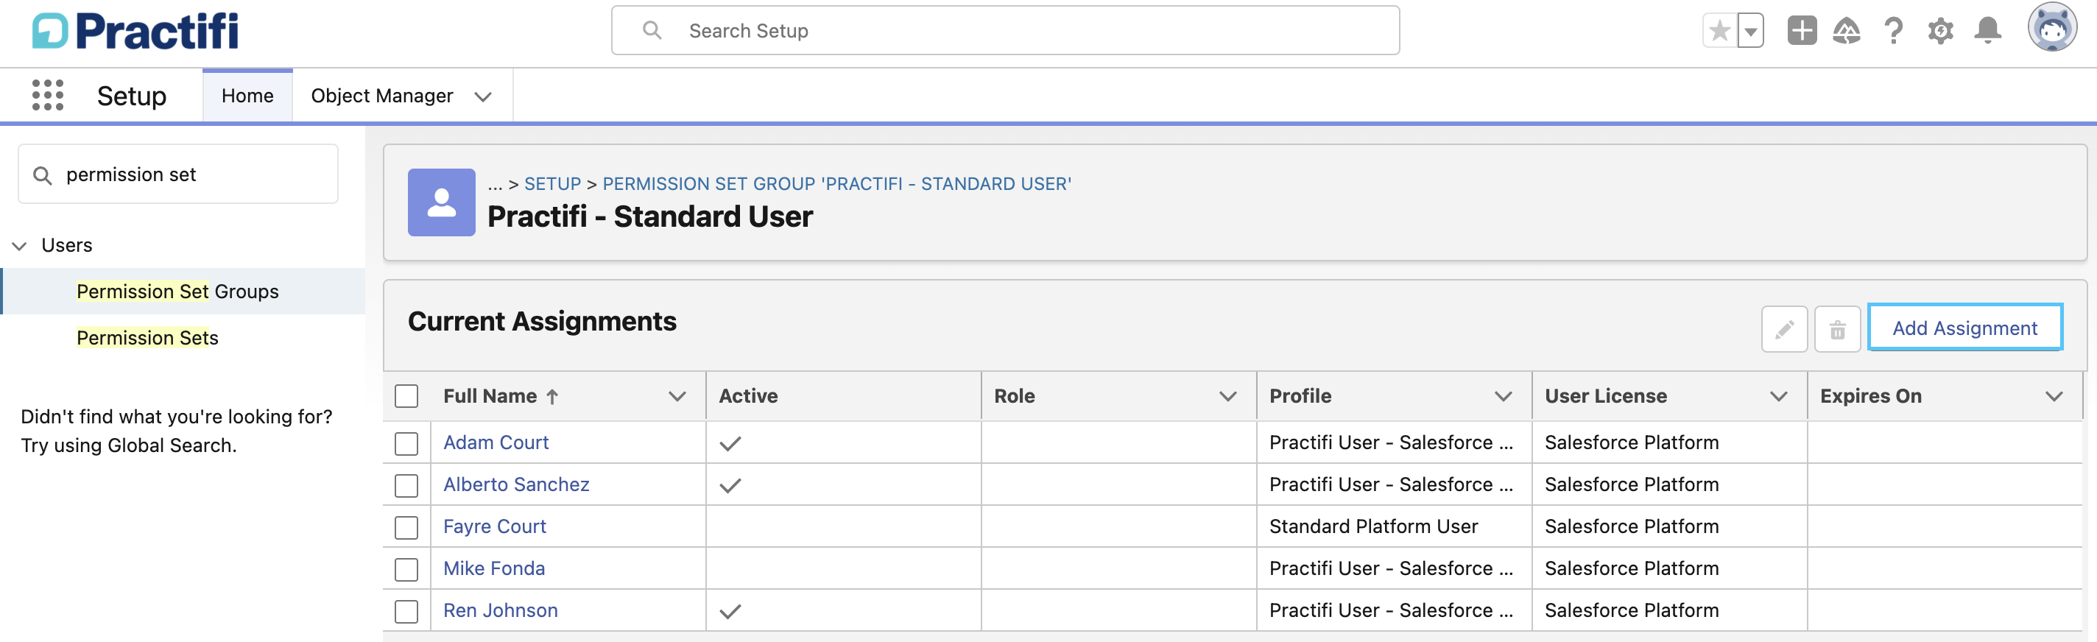
Task: Switch to the Object Manager tab
Action: (382, 96)
